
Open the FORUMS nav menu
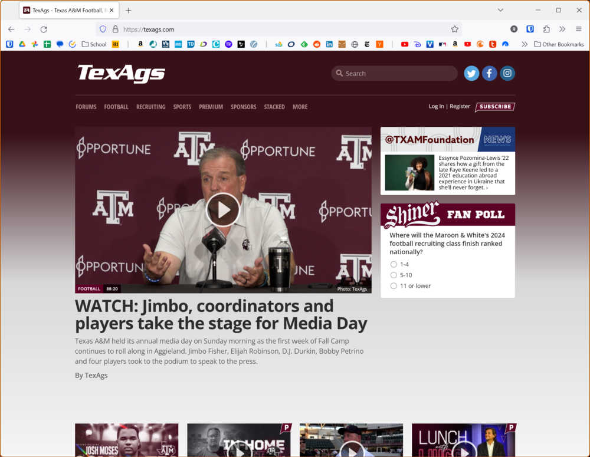click(86, 107)
